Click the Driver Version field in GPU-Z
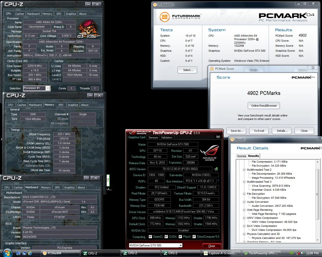The width and height of the screenshot is (322, 257). click(183, 212)
